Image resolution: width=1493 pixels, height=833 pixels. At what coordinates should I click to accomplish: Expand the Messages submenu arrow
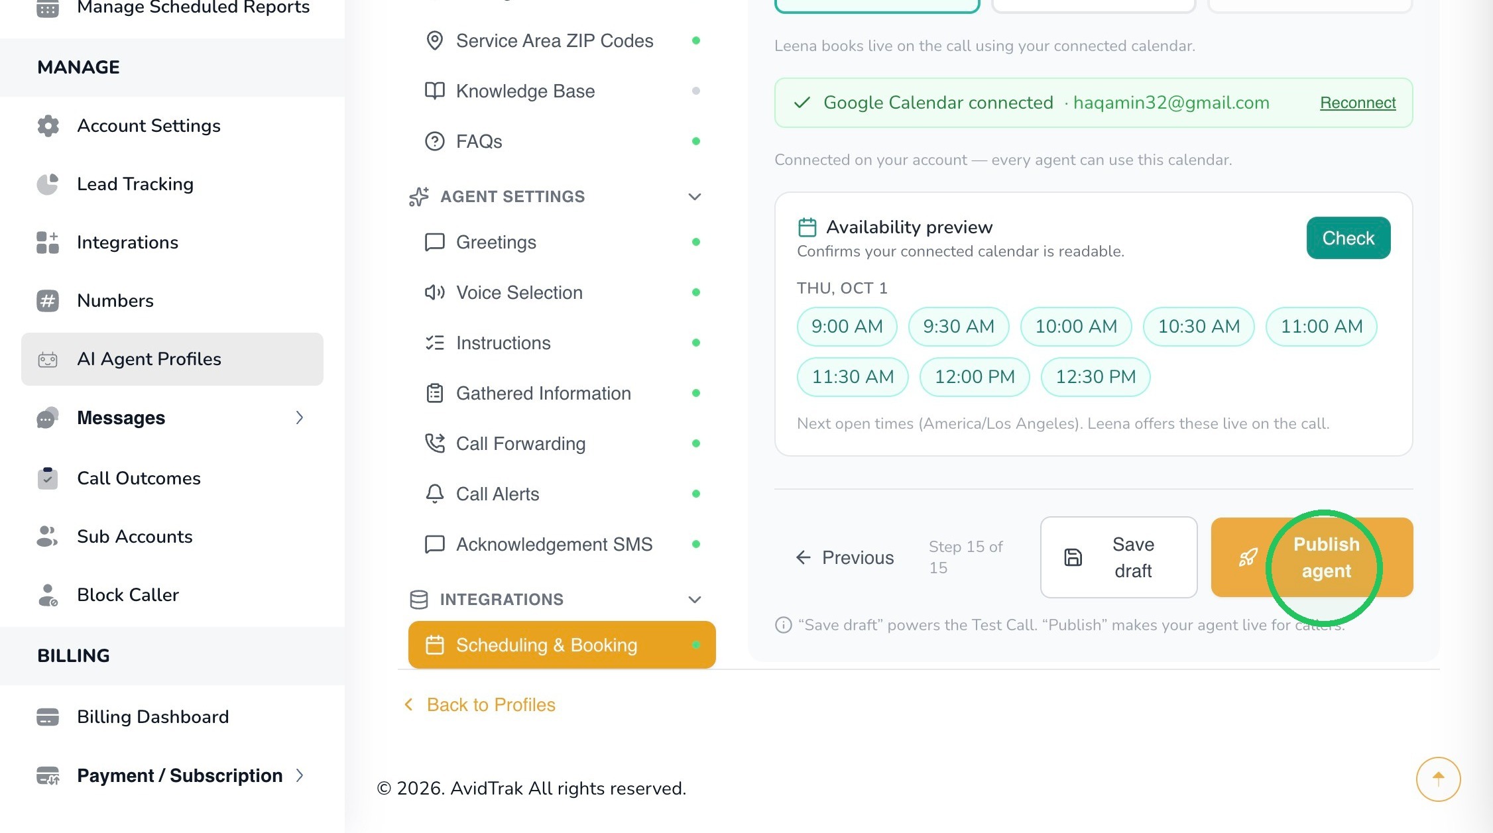click(x=300, y=417)
